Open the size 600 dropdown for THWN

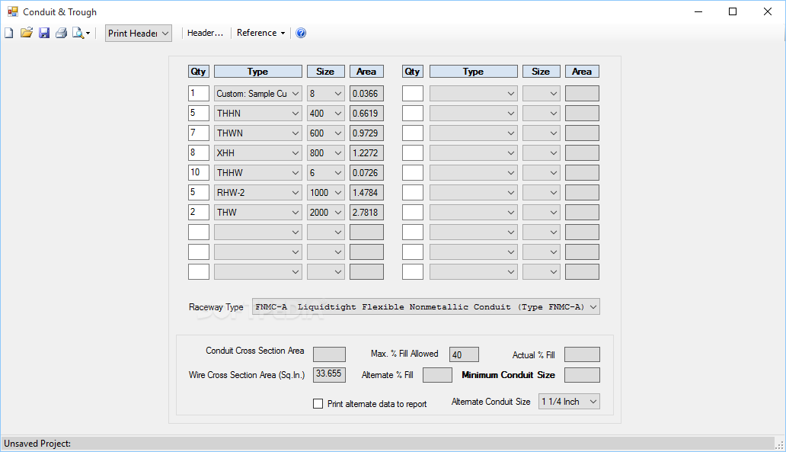tap(326, 133)
